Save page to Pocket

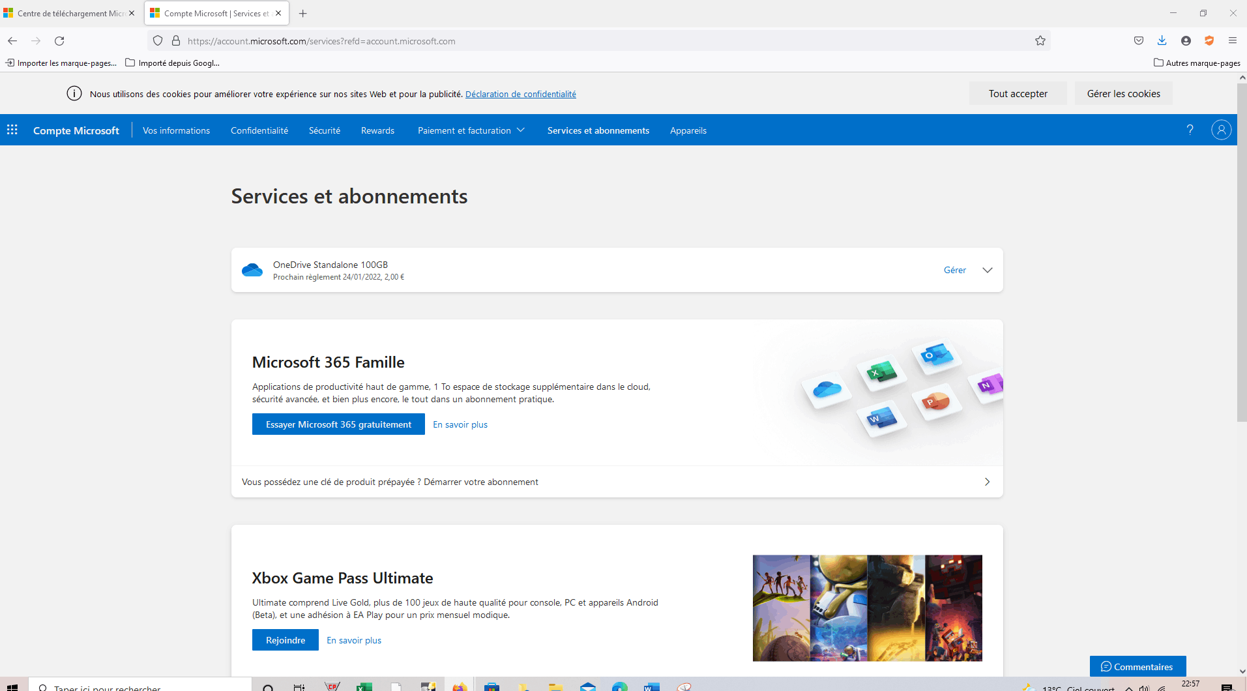tap(1139, 40)
